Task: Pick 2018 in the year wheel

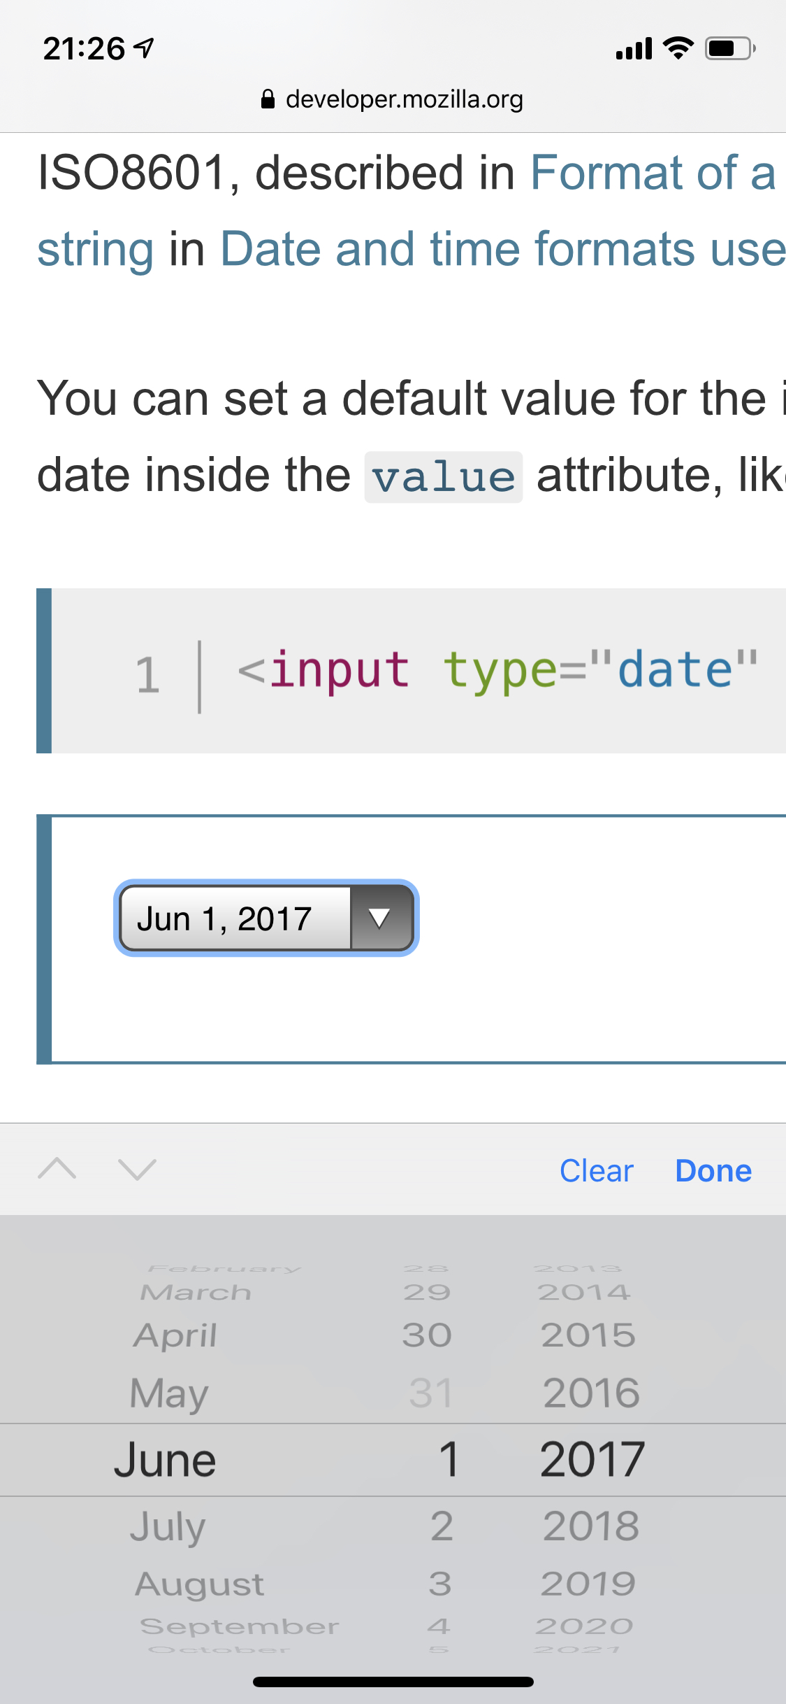Action: pos(591,1526)
